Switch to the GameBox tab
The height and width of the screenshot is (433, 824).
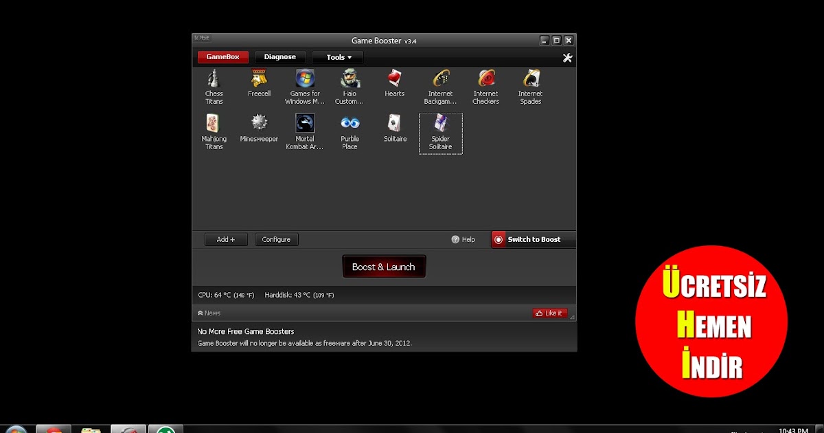pyautogui.click(x=223, y=57)
